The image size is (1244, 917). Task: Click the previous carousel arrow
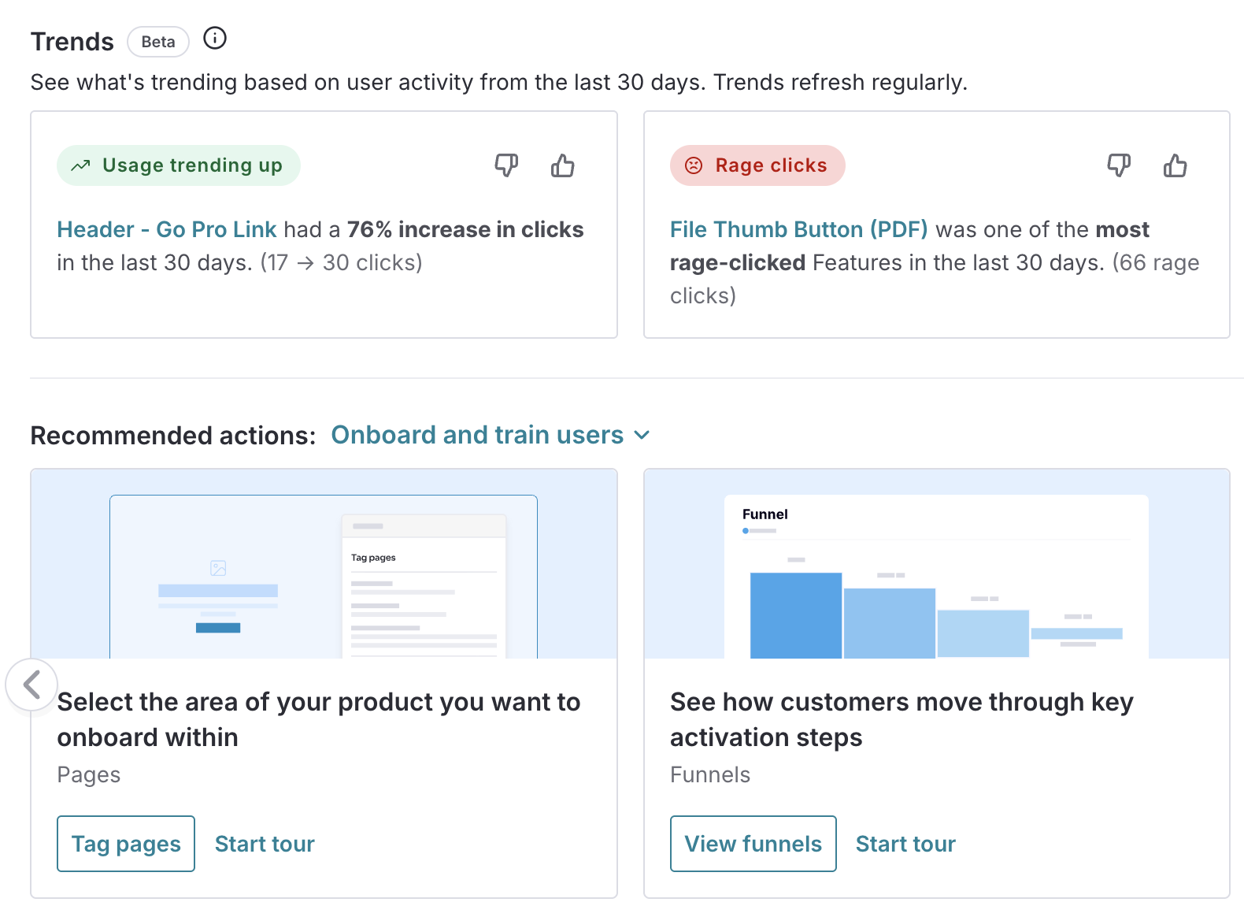pyautogui.click(x=31, y=685)
